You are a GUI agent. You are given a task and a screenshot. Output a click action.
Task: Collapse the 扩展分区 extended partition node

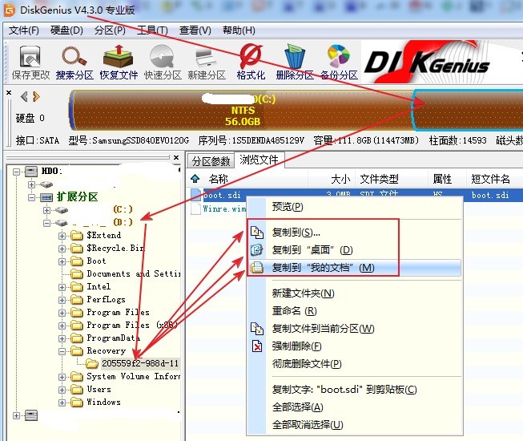(x=32, y=197)
